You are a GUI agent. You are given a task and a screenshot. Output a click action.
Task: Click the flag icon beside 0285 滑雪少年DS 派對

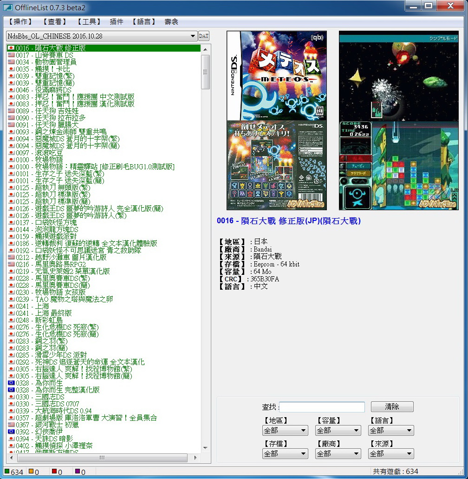[11, 355]
